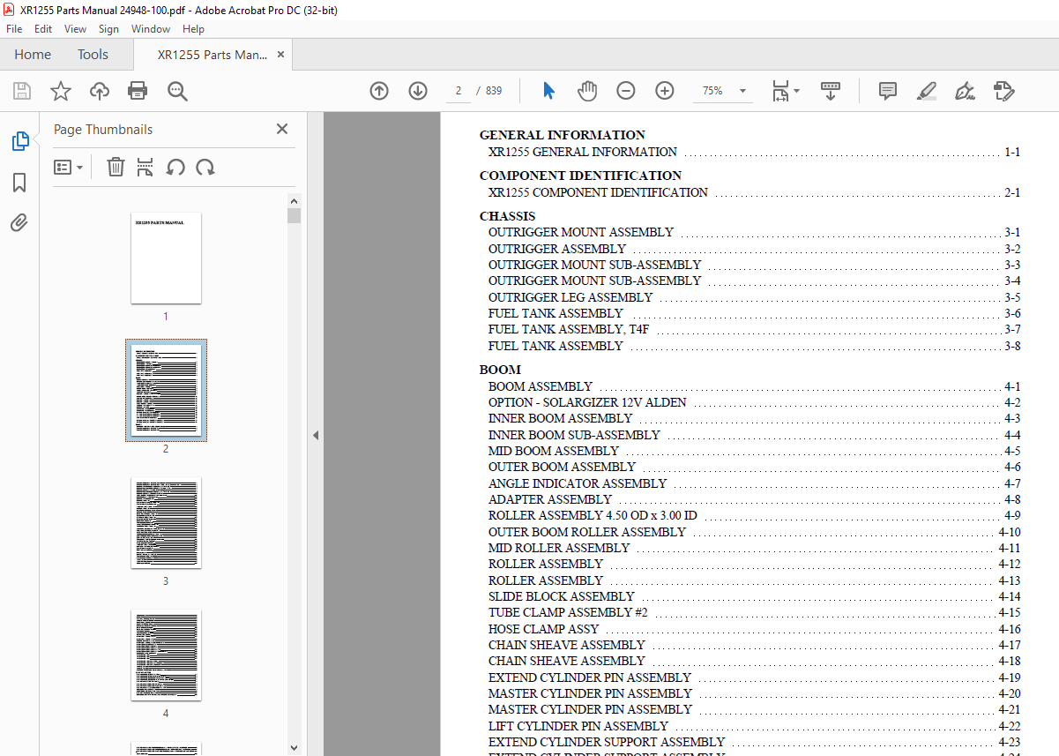1059x756 pixels.
Task: Switch to the Tools tab
Action: (93, 55)
